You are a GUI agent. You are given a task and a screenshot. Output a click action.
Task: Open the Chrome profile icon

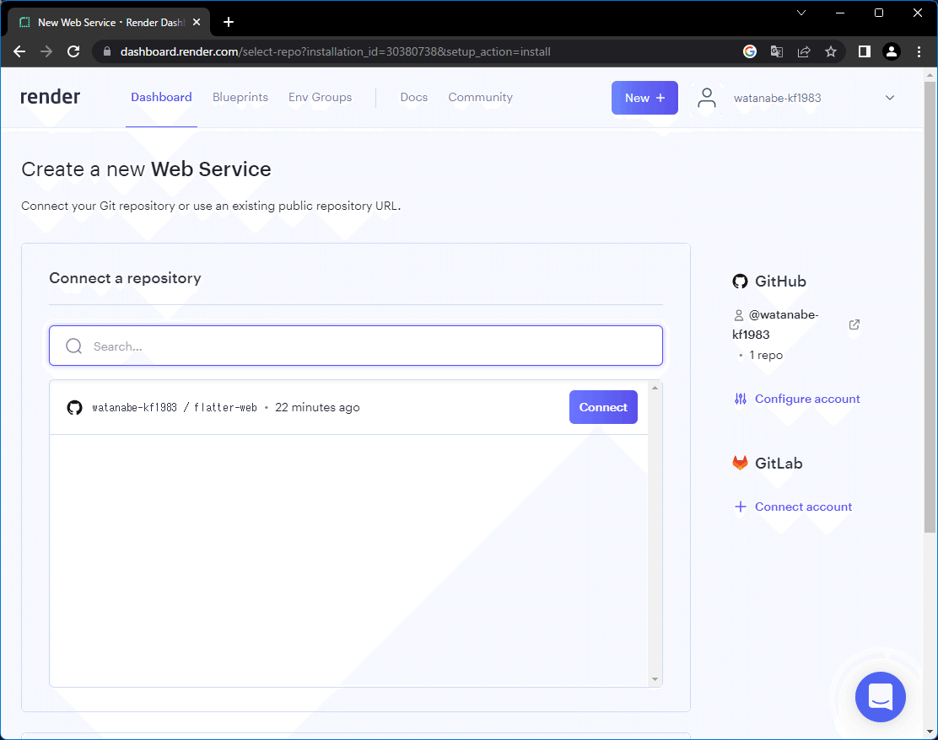point(892,51)
